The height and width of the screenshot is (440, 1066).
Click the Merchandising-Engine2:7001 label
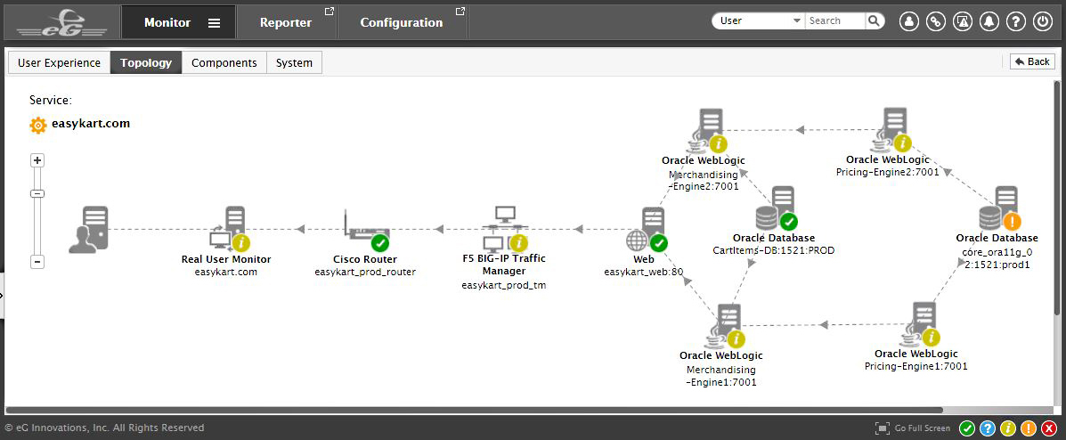pos(704,181)
